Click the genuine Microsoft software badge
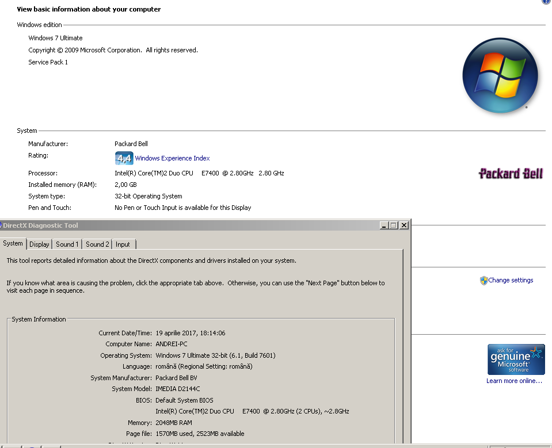Image resolution: width=552 pixels, height=448 pixels. (516, 359)
